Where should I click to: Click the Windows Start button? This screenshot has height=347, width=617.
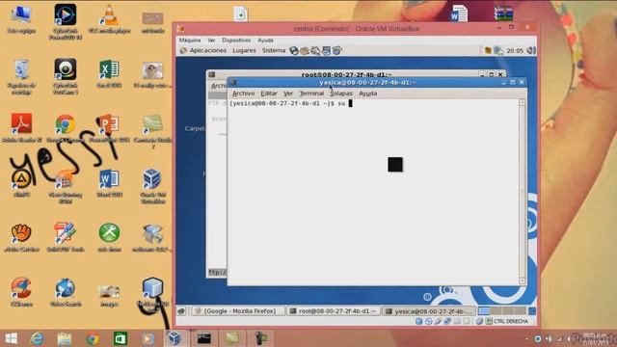tap(11, 338)
